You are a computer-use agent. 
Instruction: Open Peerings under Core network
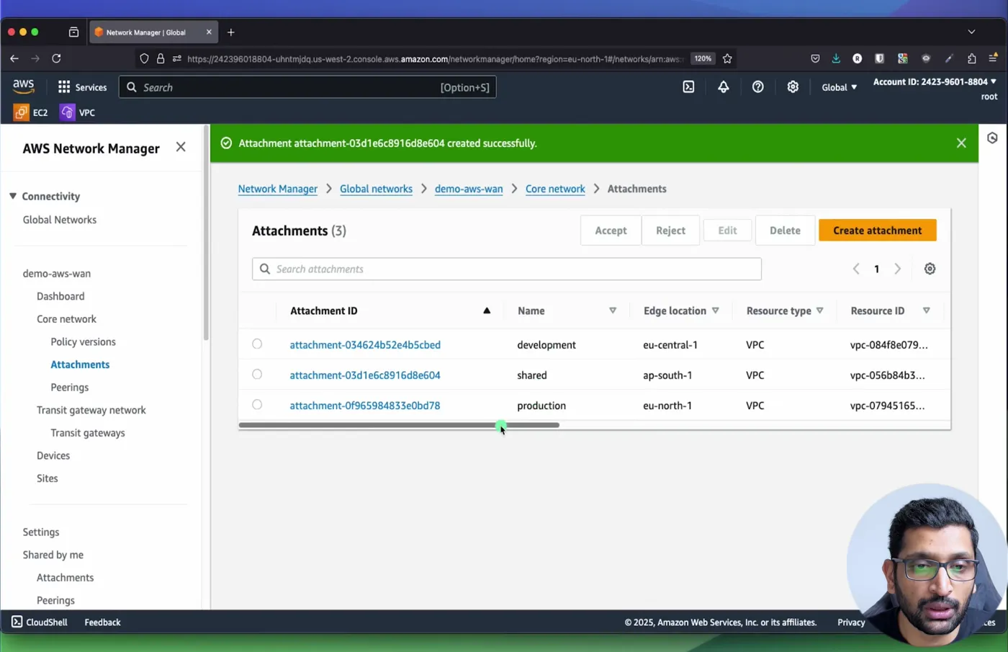point(69,387)
